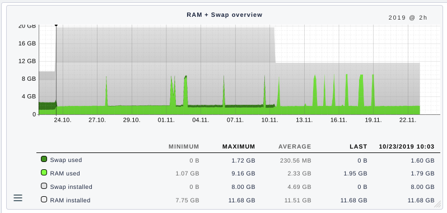Click RAM used maximum value 9.16 GB
The width and height of the screenshot is (447, 213).
coord(243,173)
